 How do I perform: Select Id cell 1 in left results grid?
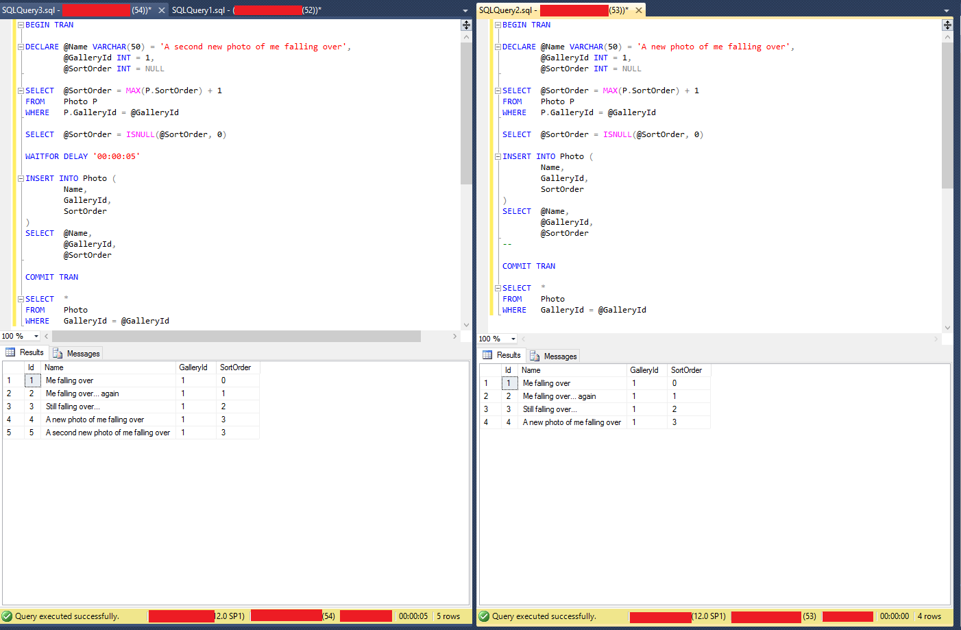tap(32, 380)
